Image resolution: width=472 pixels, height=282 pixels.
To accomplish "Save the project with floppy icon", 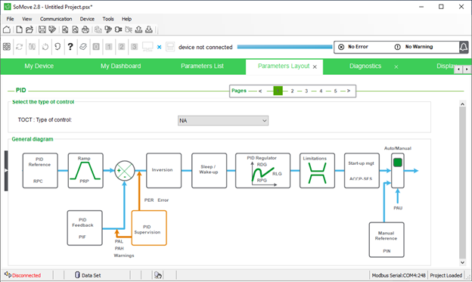I will 42,29.
